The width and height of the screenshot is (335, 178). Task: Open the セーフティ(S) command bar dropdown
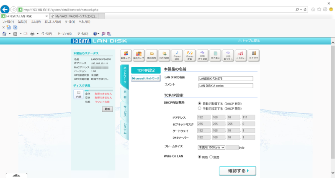point(65,34)
